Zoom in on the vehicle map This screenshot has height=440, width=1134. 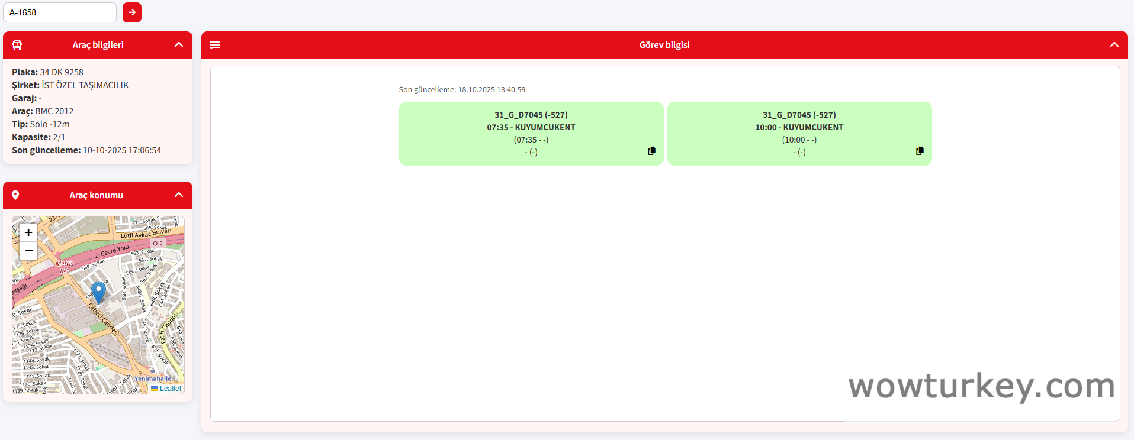pos(28,232)
